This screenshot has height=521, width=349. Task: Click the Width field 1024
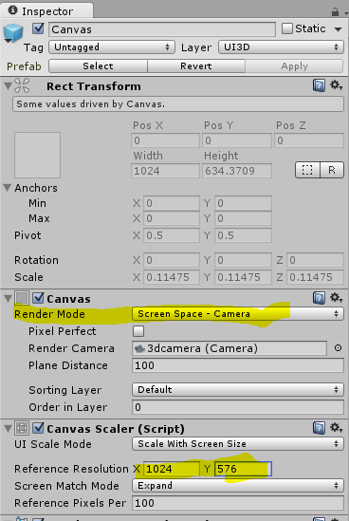coord(165,171)
